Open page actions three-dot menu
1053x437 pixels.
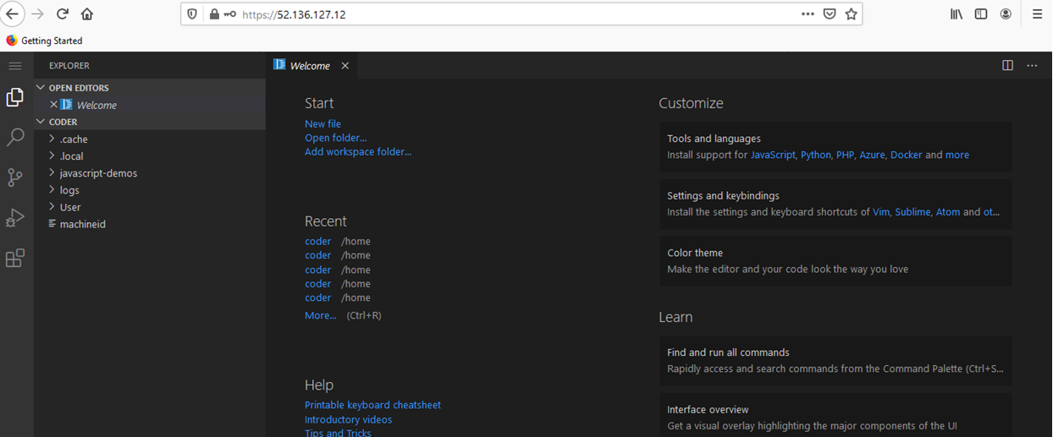pyautogui.click(x=808, y=14)
